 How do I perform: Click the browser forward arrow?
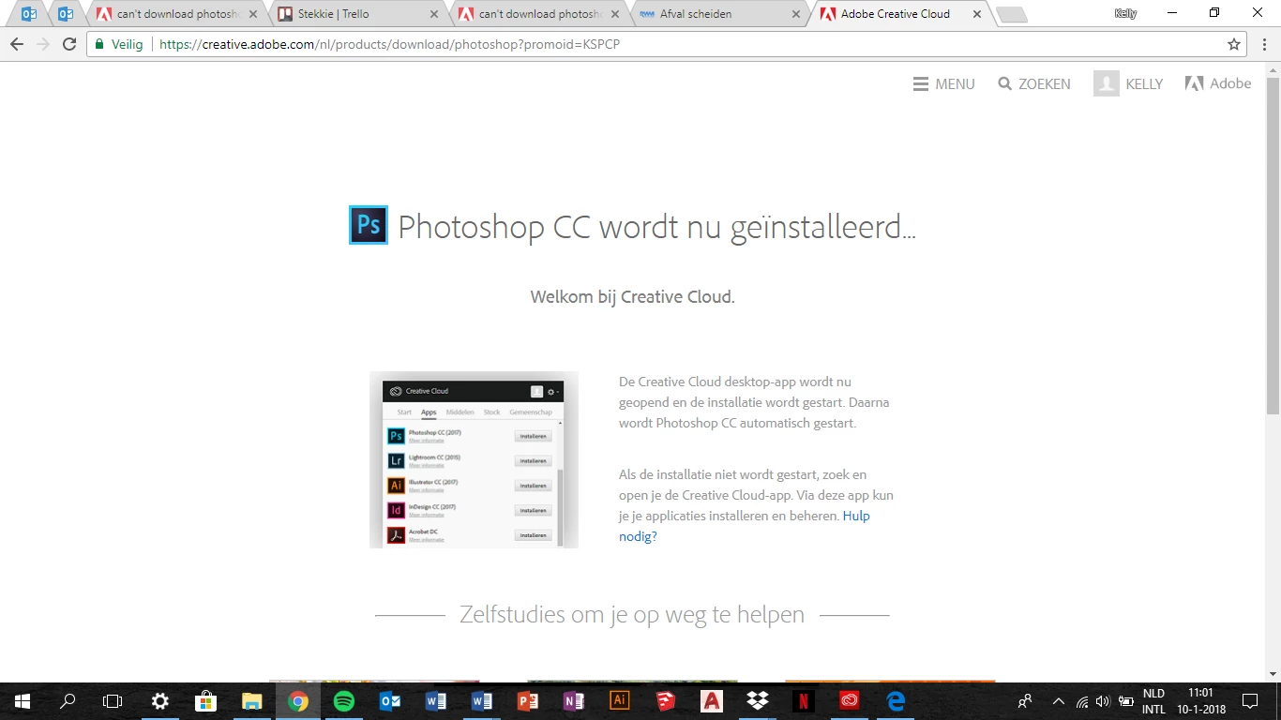43,44
